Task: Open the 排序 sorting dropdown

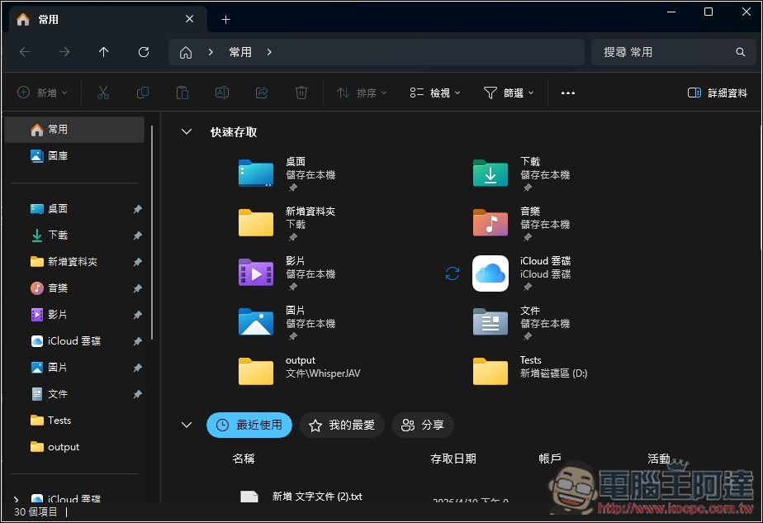Action: point(361,93)
